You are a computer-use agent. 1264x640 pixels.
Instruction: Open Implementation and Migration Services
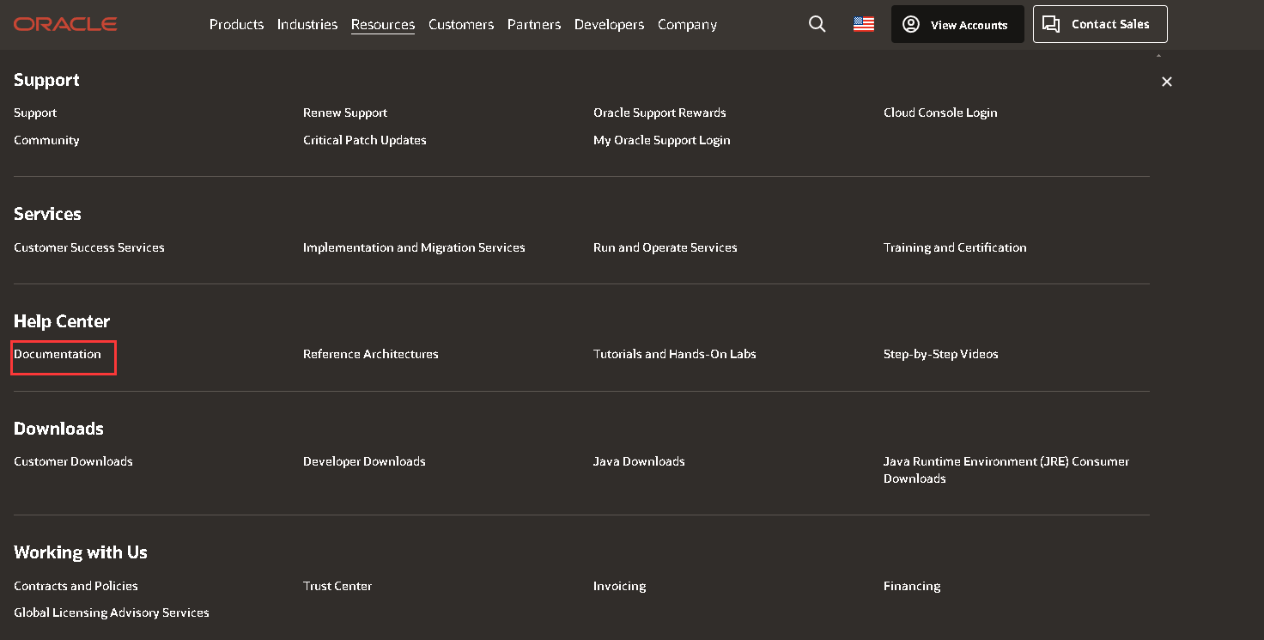click(x=414, y=247)
